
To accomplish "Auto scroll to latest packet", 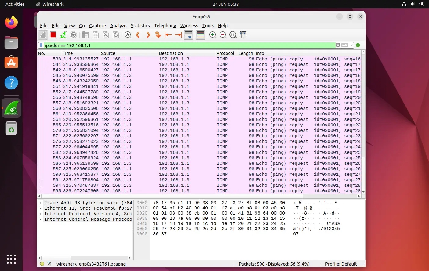I will click(x=188, y=35).
